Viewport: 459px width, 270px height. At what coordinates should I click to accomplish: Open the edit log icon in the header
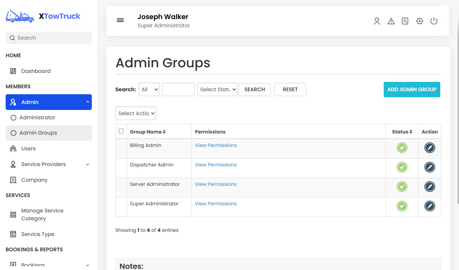tap(405, 21)
